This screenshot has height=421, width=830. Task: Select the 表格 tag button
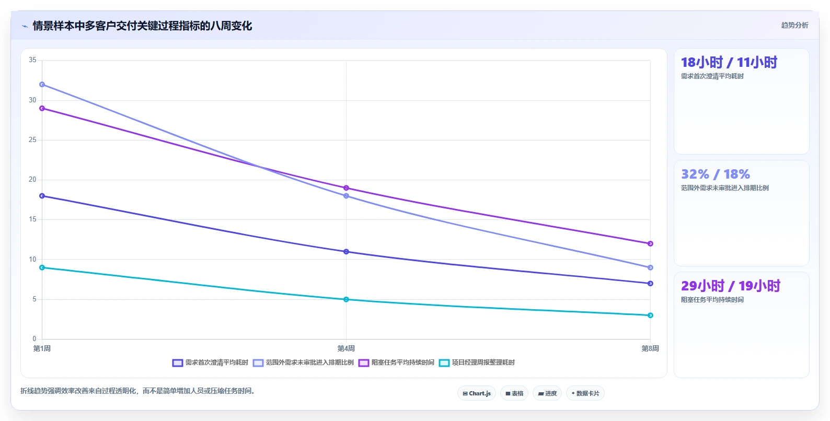(514, 393)
